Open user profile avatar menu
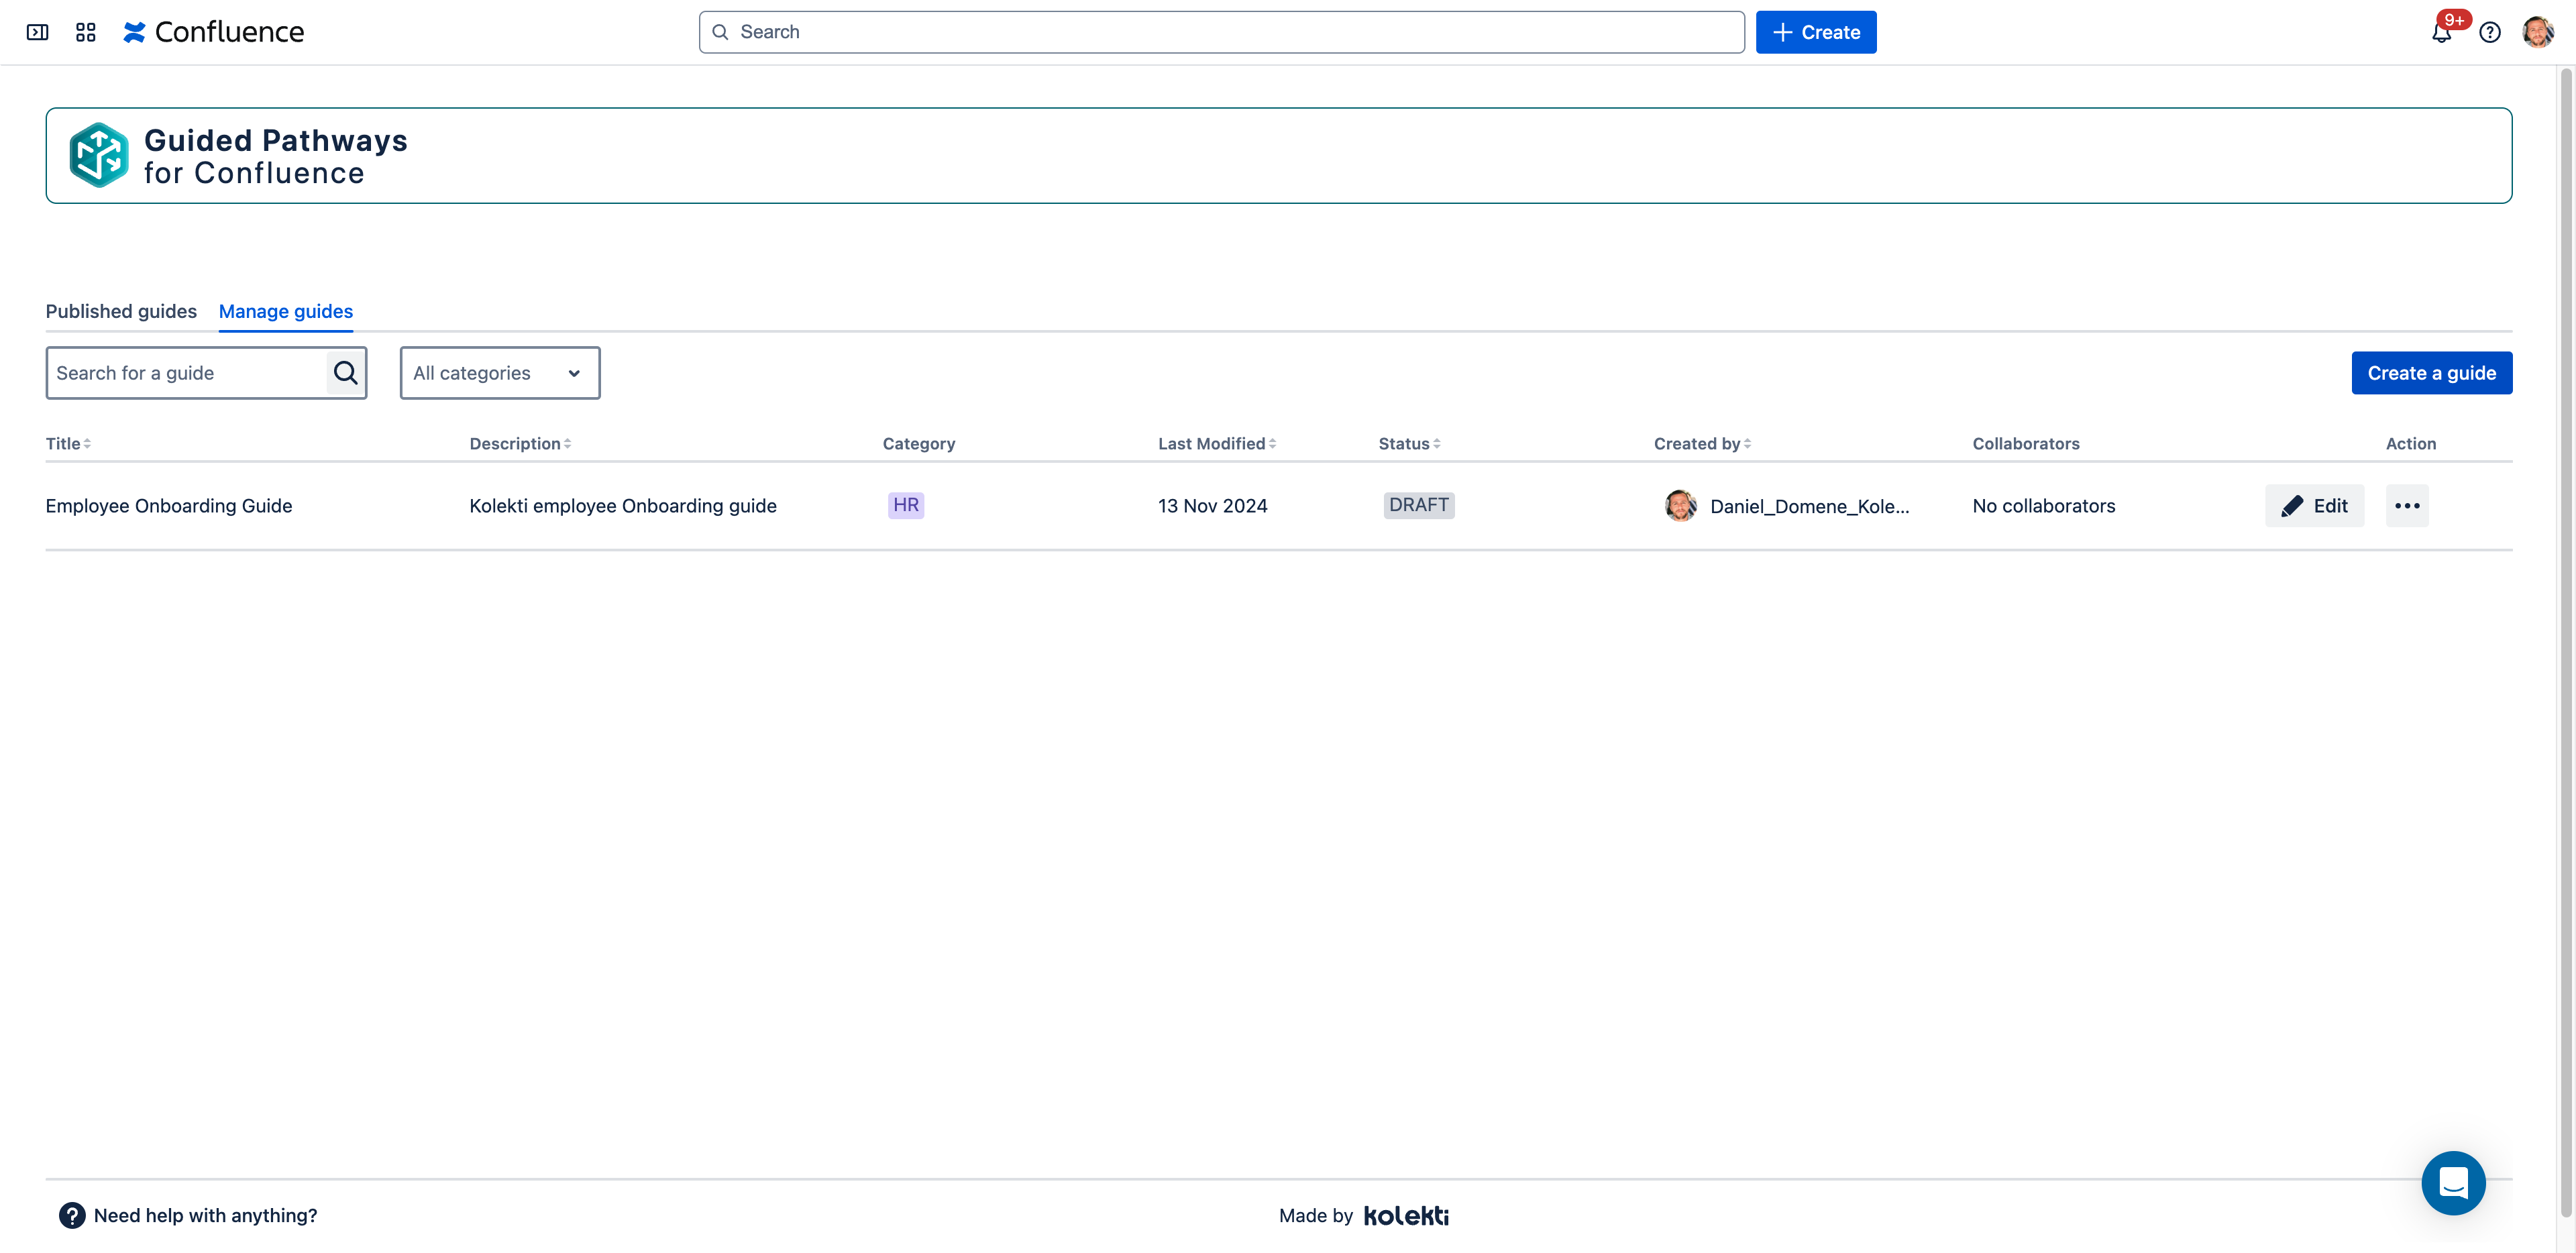This screenshot has width=2576, height=1253. point(2538,32)
